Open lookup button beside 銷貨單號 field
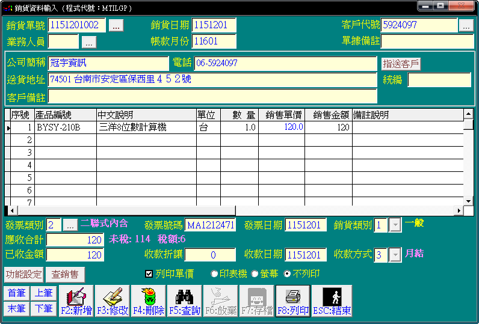479x324 pixels. point(116,26)
